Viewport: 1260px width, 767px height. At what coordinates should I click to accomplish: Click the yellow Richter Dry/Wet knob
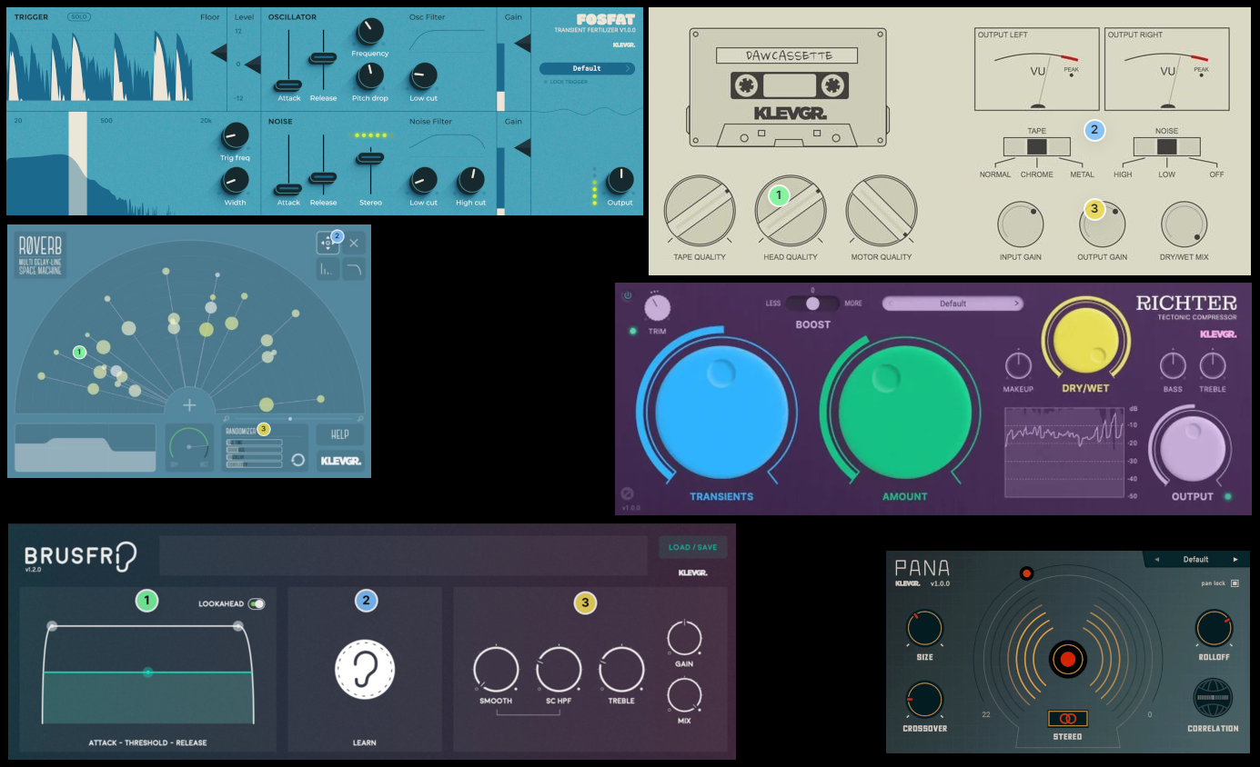click(x=1085, y=340)
